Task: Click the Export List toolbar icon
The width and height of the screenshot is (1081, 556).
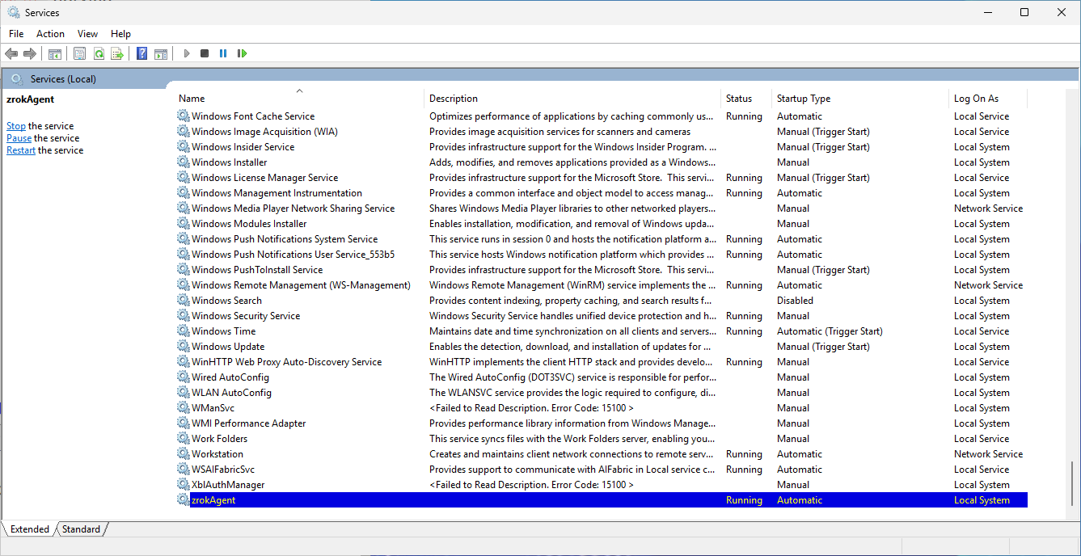Action: 117,53
